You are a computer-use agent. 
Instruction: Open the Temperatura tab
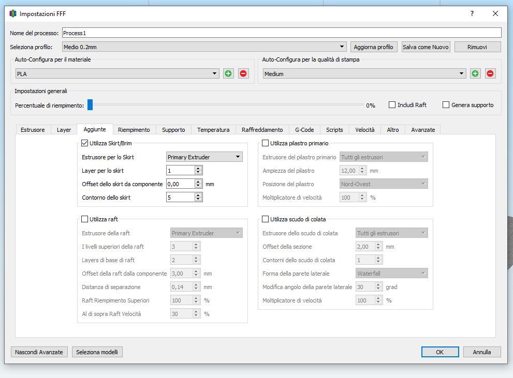[x=213, y=130]
